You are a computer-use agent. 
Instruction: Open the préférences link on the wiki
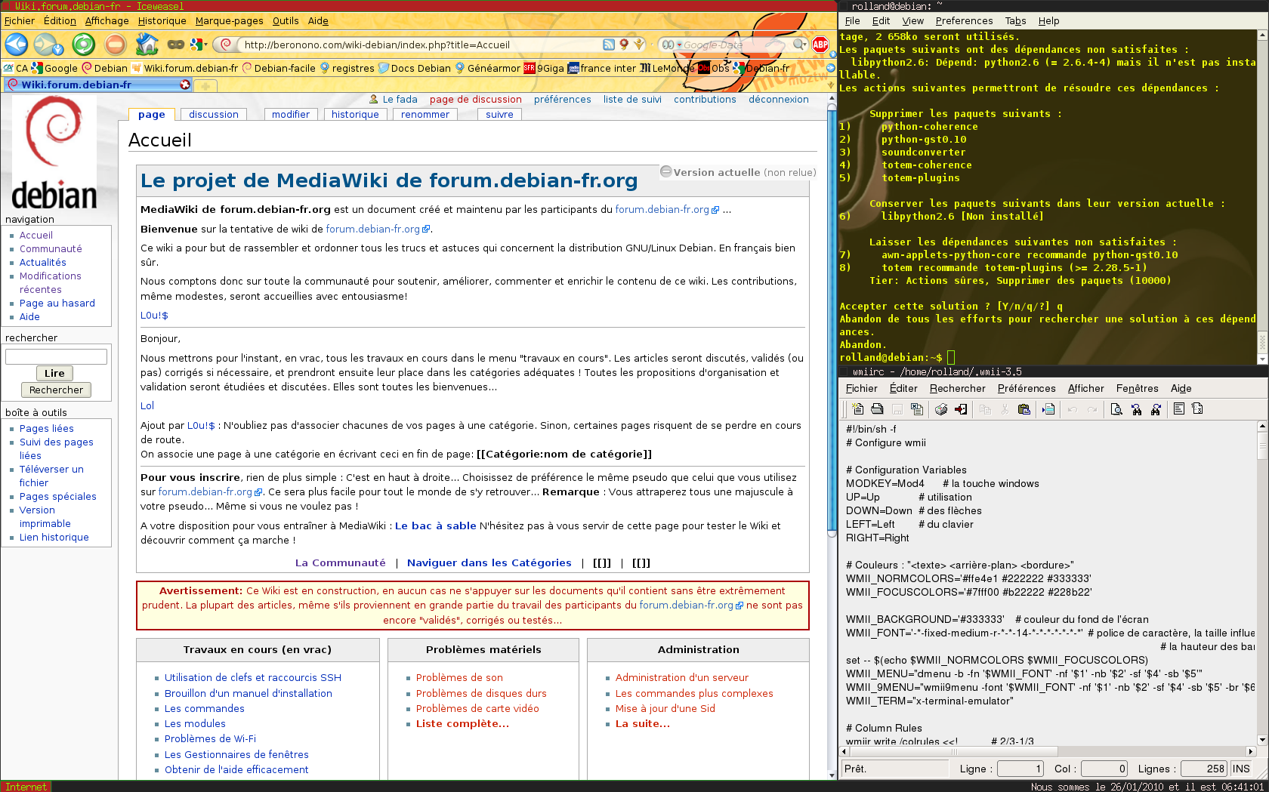tap(562, 99)
